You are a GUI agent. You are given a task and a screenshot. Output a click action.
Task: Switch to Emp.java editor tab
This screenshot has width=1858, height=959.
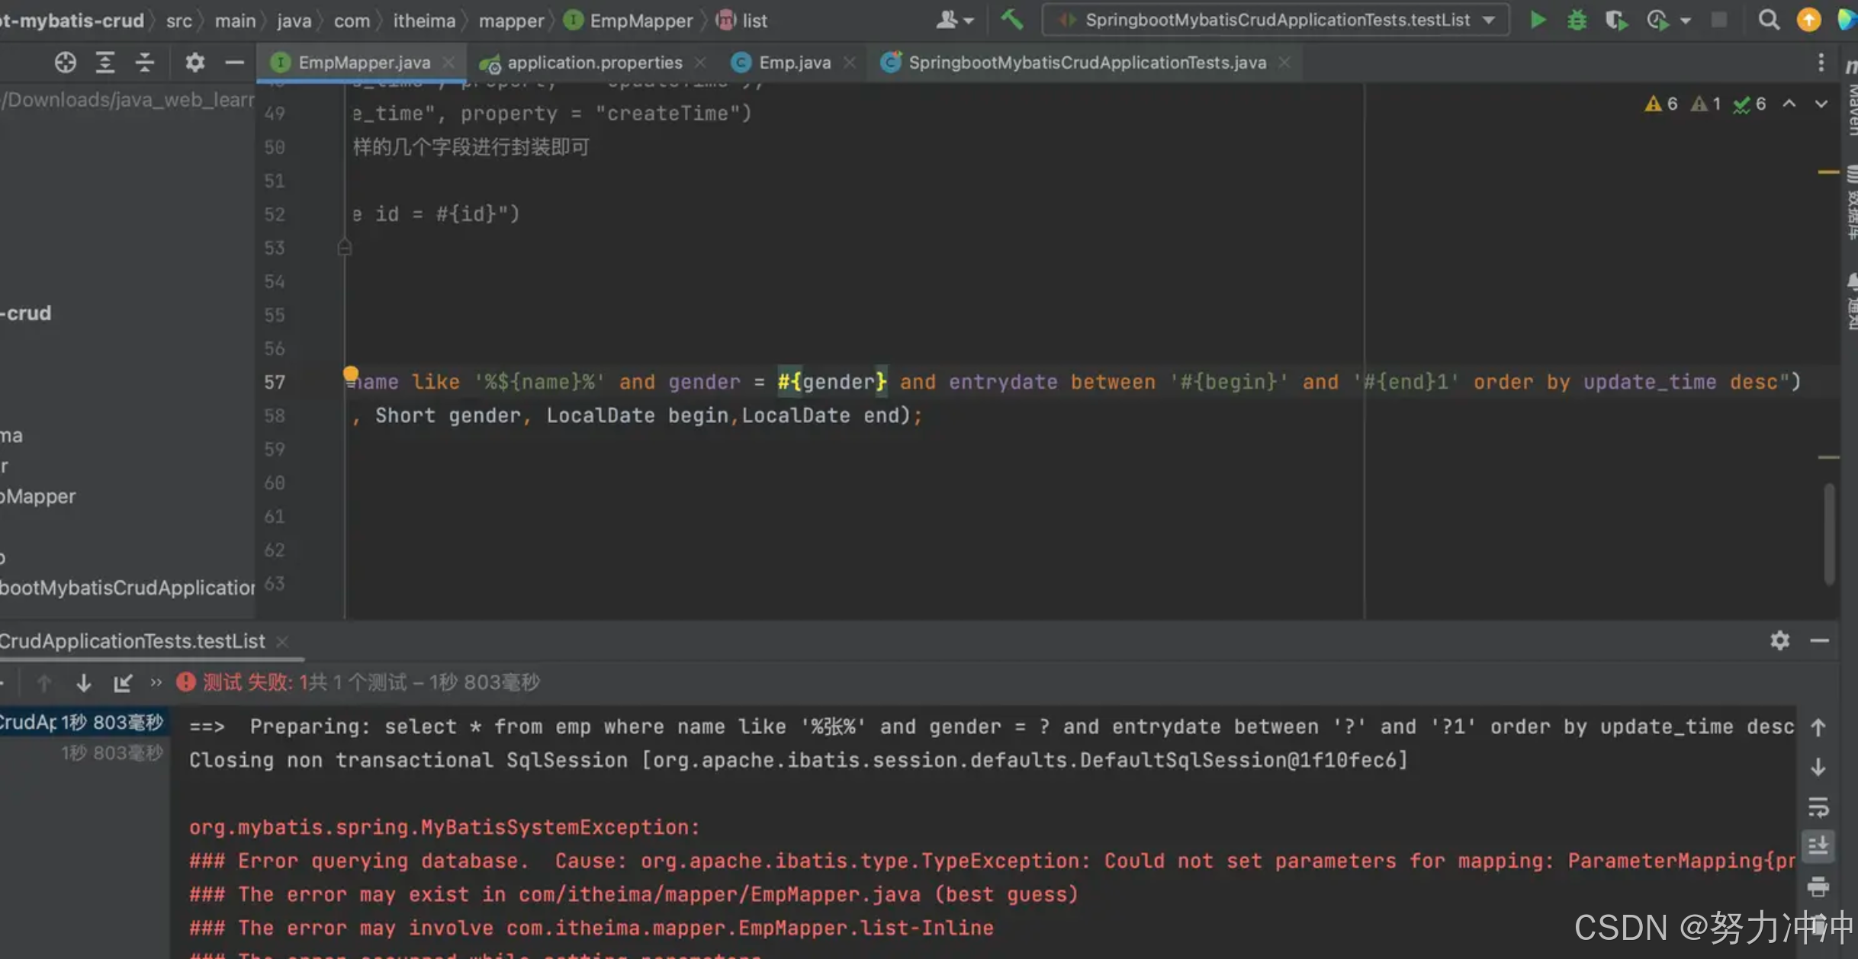(x=794, y=63)
